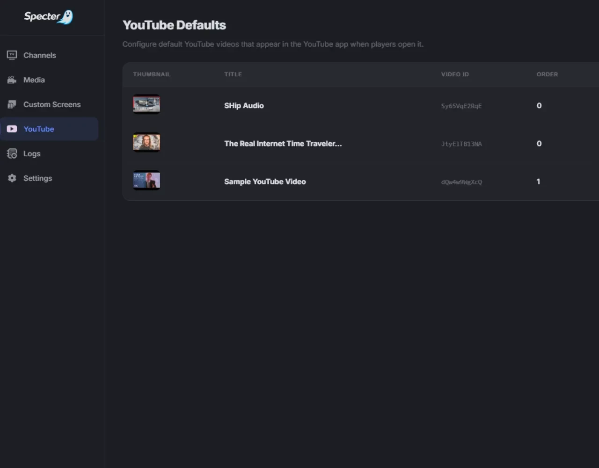Image resolution: width=599 pixels, height=468 pixels.
Task: Select the Sample YouTube Video title
Action: coord(265,182)
